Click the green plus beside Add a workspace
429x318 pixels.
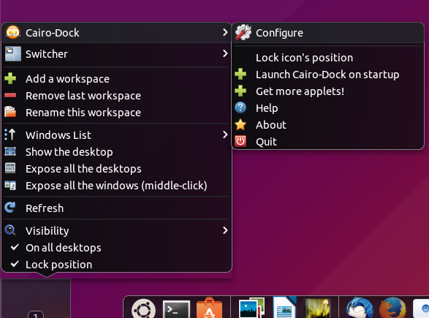pos(10,78)
